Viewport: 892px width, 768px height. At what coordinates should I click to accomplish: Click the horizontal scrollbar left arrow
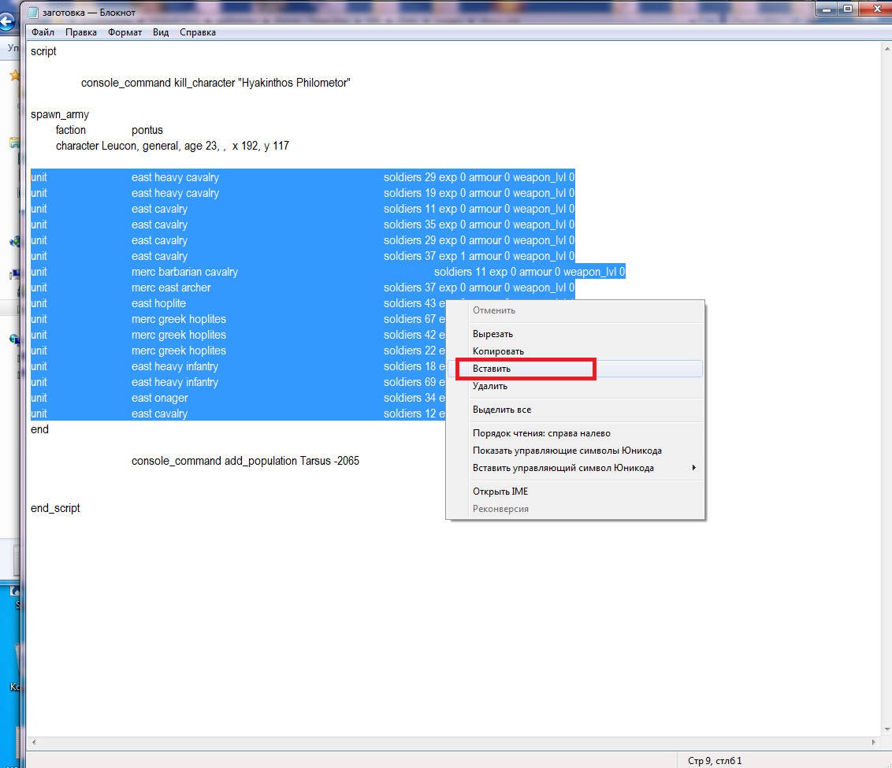[32, 742]
